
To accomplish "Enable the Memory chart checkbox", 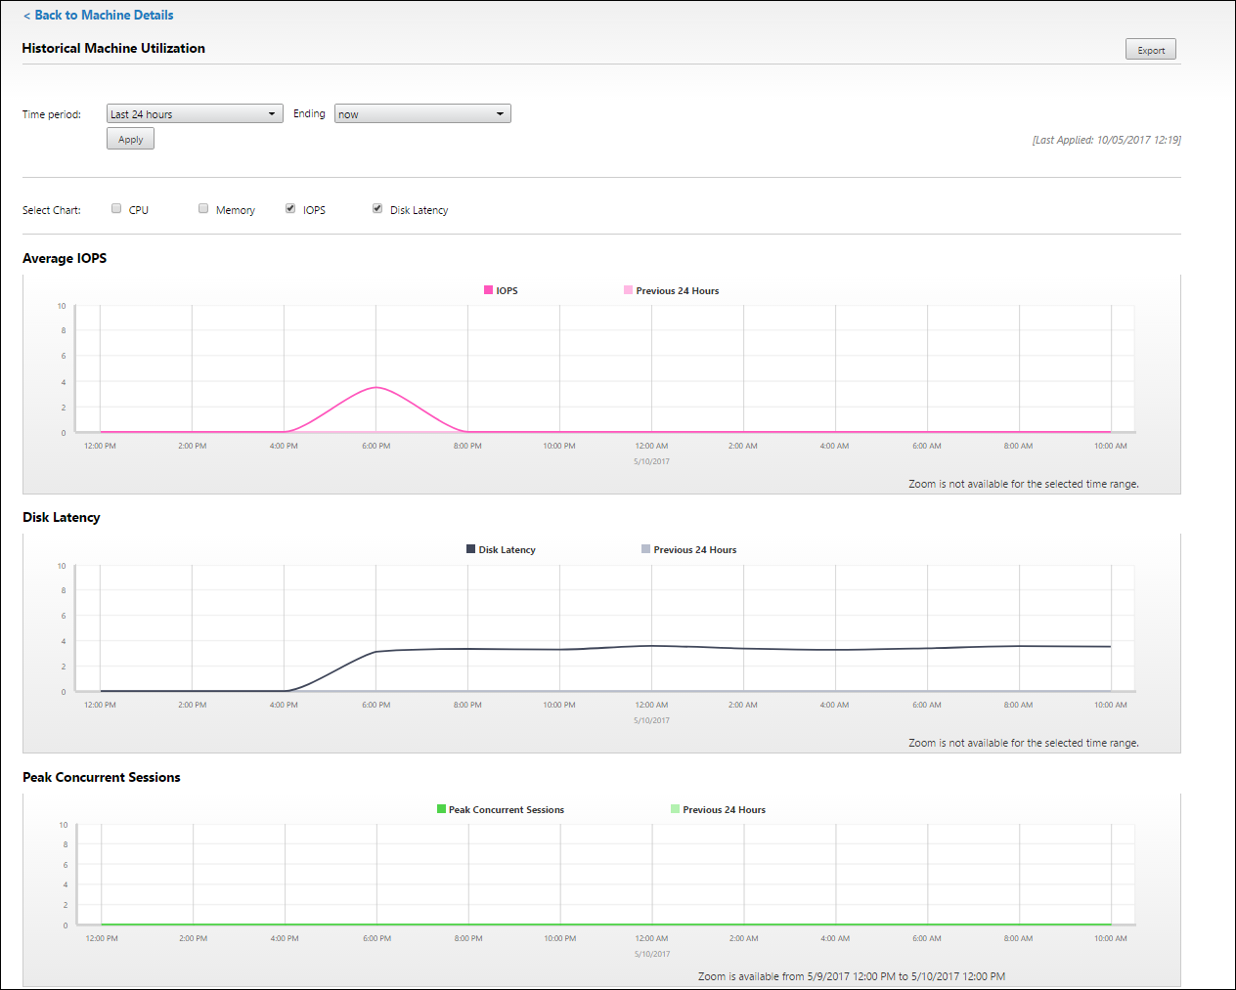I will coord(203,208).
